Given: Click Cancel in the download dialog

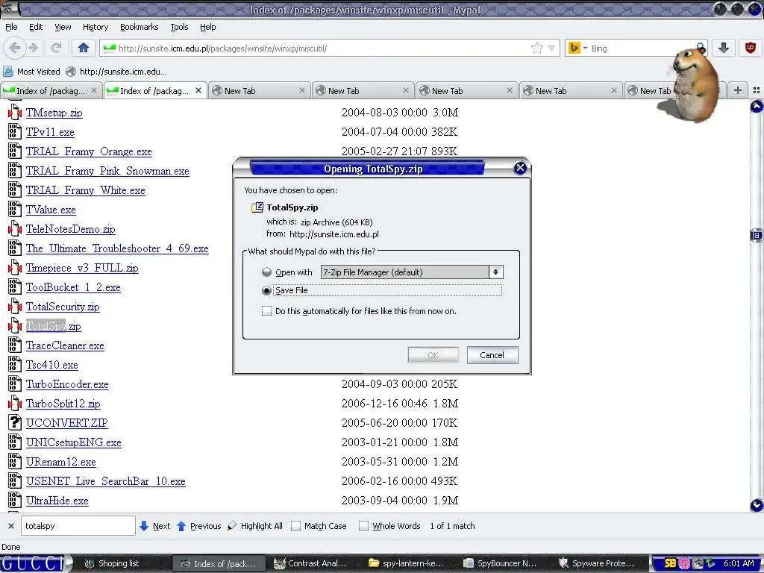Looking at the screenshot, I should 492,354.
